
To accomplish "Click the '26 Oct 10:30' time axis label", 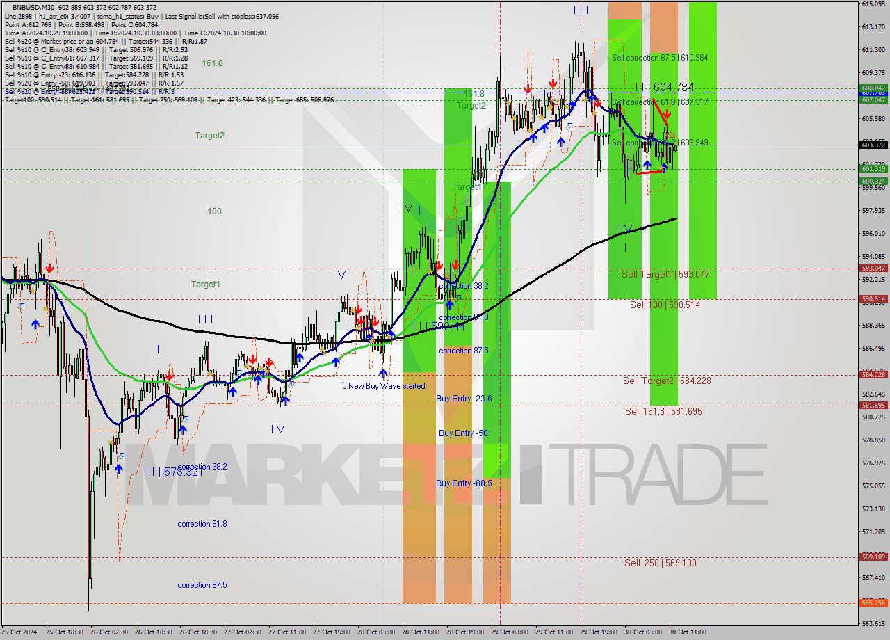I will pos(153,632).
